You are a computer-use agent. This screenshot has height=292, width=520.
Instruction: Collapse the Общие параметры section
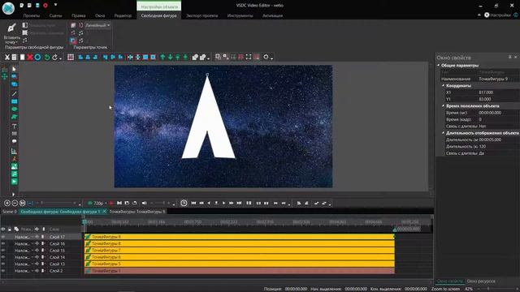[439, 66]
